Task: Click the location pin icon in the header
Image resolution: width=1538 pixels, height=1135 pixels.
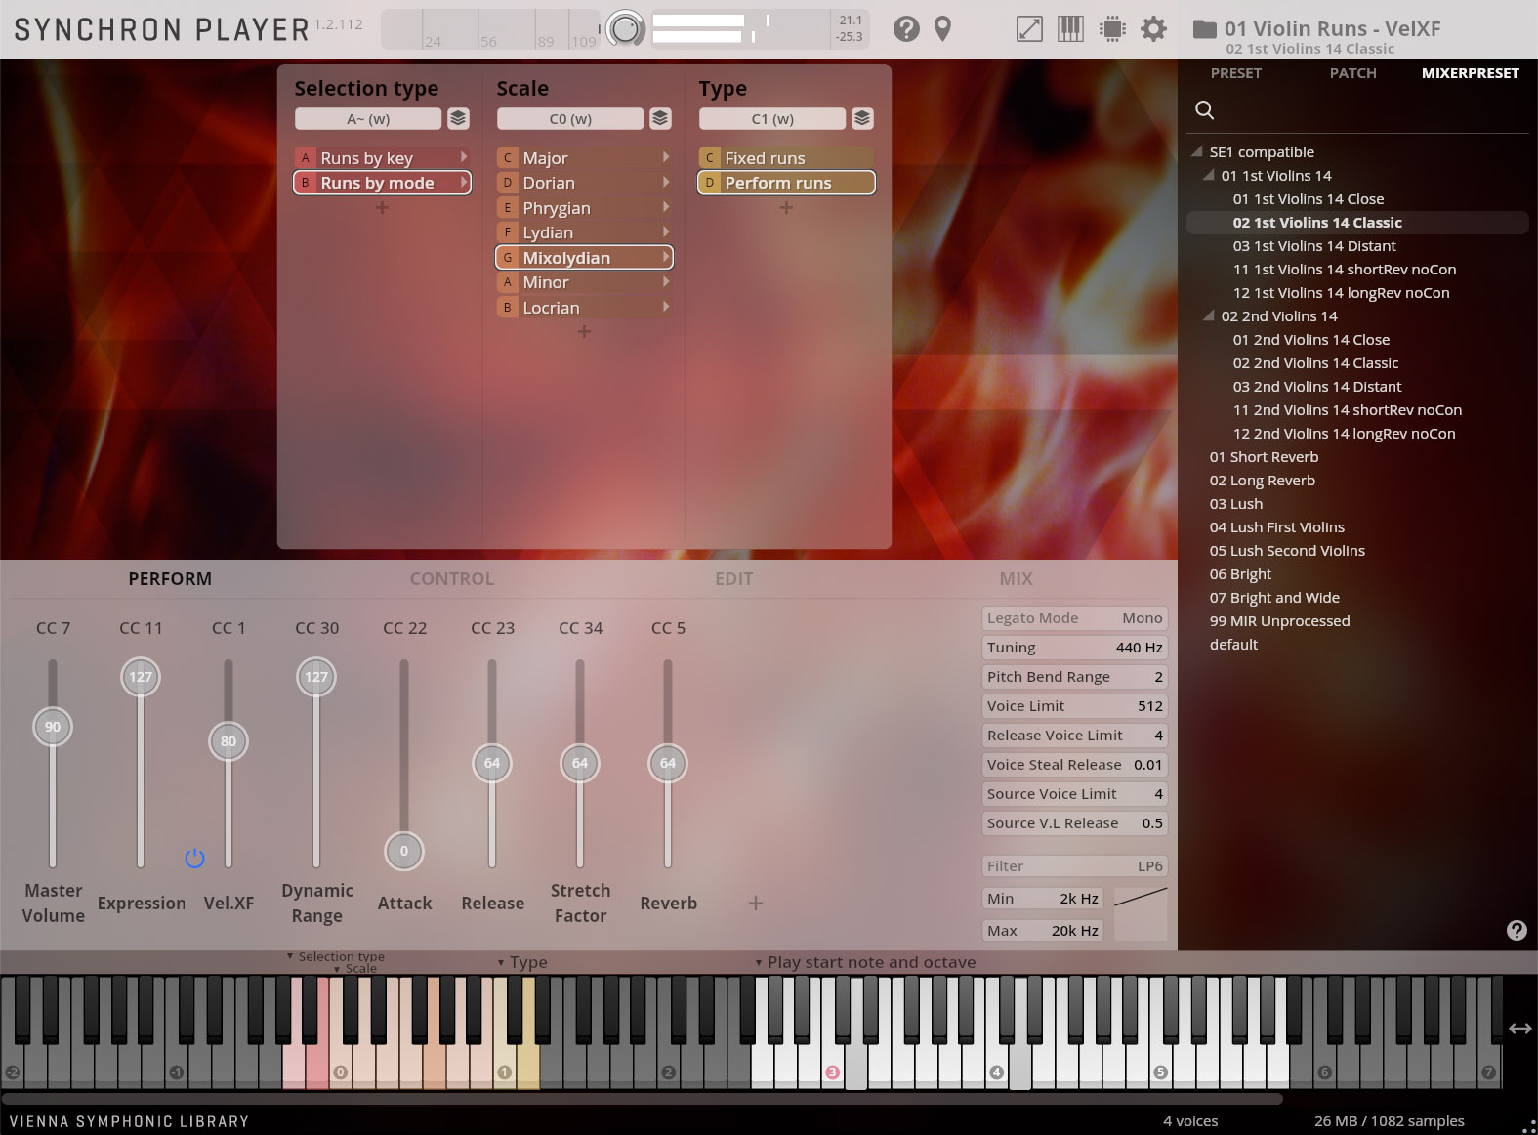Action: pos(942,29)
